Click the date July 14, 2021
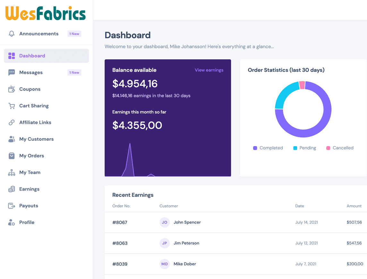This screenshot has width=367, height=279. [x=306, y=222]
